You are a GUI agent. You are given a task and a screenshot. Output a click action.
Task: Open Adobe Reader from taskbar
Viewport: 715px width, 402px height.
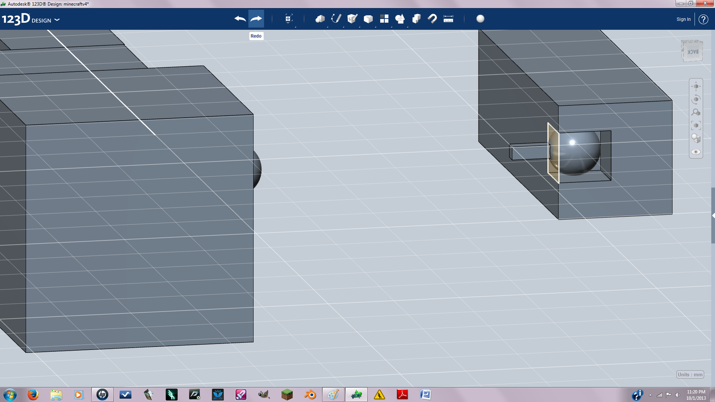tap(402, 395)
